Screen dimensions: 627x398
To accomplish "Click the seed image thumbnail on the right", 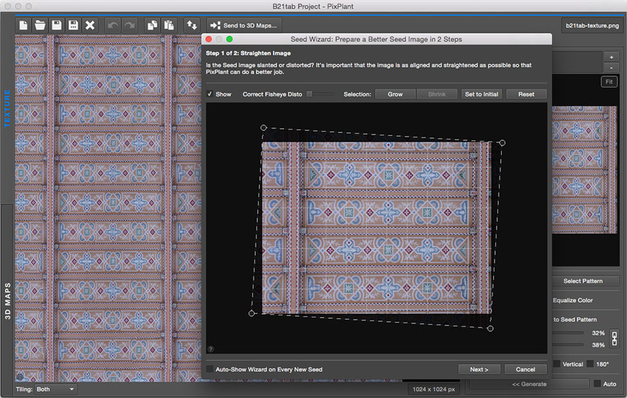I will 585,170.
